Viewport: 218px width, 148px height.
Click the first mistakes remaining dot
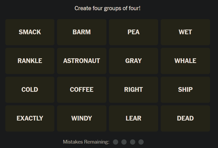point(116,142)
